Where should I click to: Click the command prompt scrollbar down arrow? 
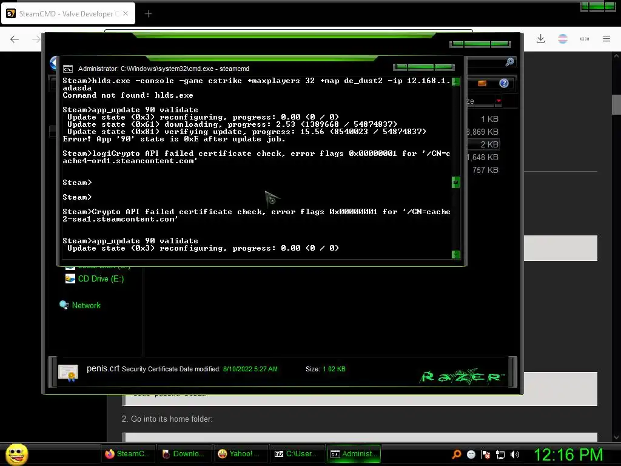pyautogui.click(x=456, y=254)
